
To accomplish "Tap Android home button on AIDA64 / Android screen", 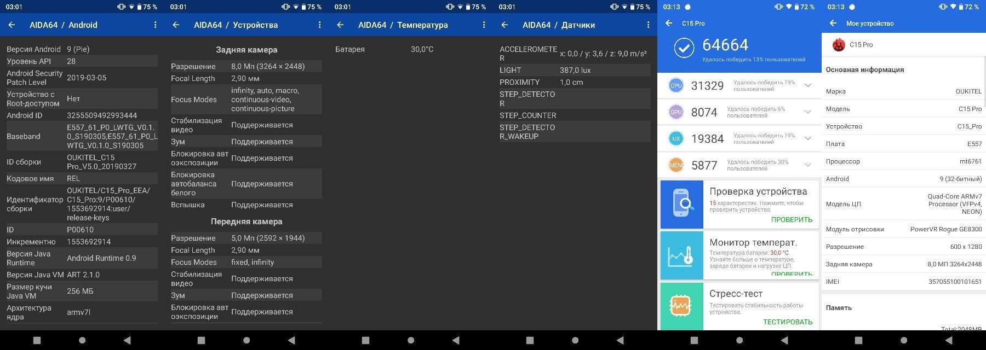I will [x=82, y=340].
